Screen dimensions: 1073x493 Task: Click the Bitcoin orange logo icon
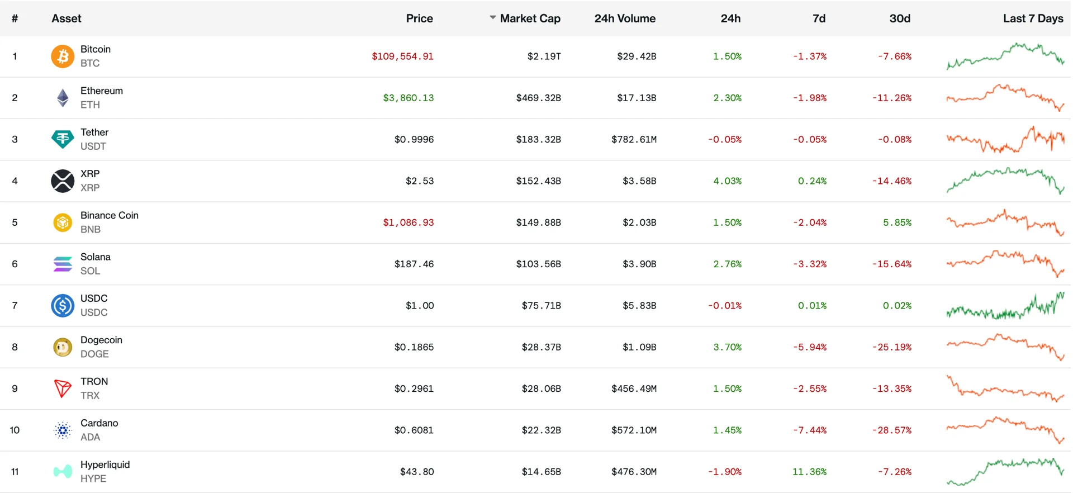pyautogui.click(x=63, y=56)
